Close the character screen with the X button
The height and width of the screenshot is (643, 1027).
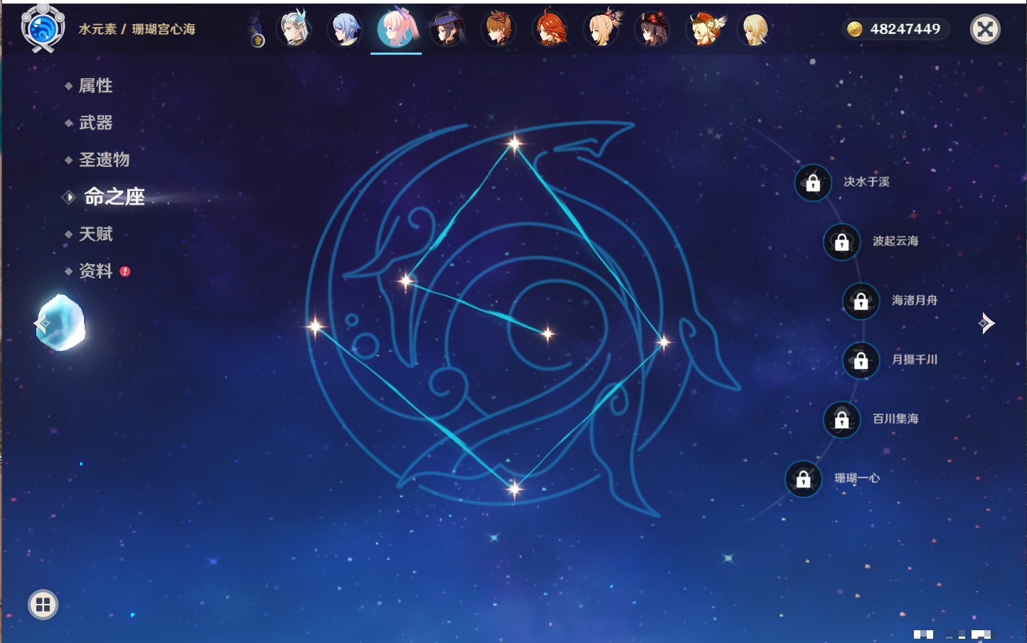tap(985, 29)
